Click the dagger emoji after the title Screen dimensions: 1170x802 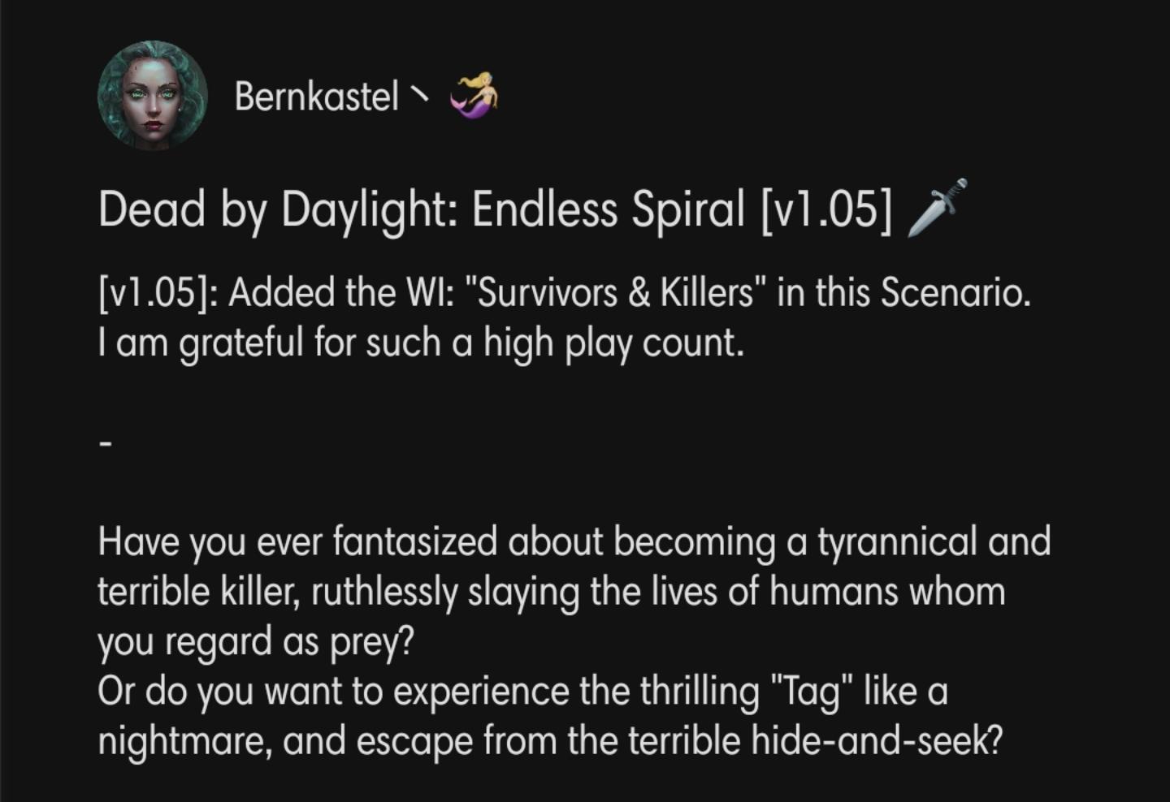tap(937, 208)
